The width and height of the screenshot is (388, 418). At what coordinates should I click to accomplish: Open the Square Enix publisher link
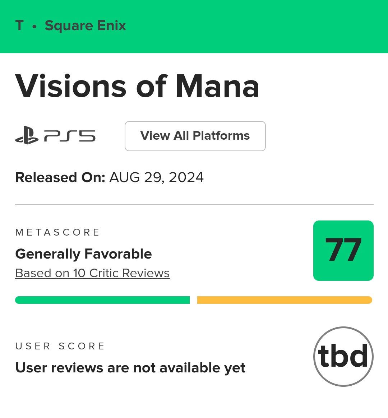point(85,26)
